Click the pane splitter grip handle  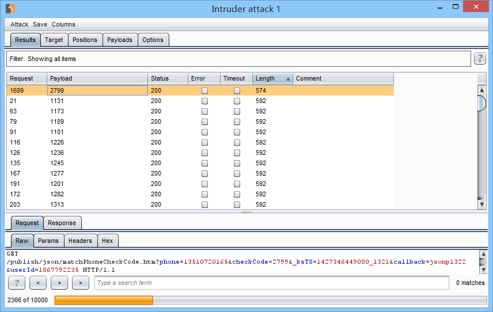click(x=246, y=213)
